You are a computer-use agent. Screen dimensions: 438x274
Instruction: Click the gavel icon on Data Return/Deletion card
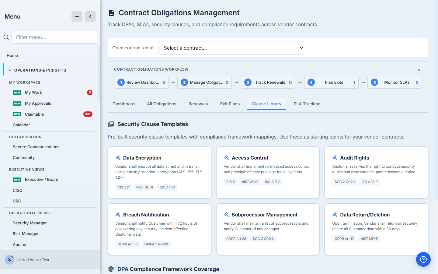click(x=335, y=215)
